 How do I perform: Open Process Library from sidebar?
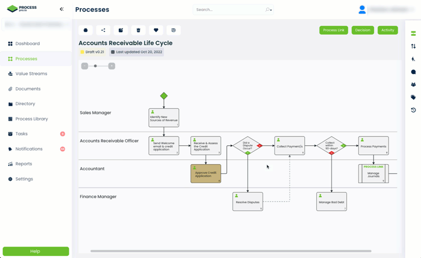click(x=31, y=119)
